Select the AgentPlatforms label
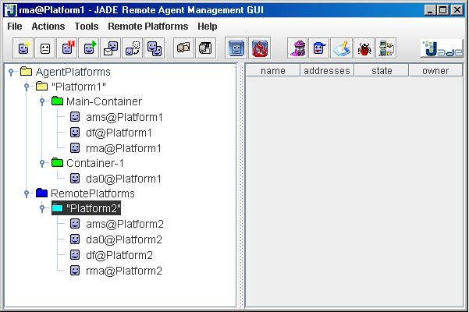Screen dimensions: 469x312 click(73, 72)
